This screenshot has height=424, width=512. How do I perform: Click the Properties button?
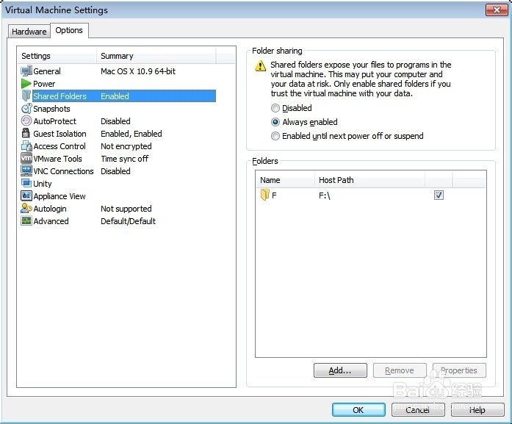(x=459, y=370)
